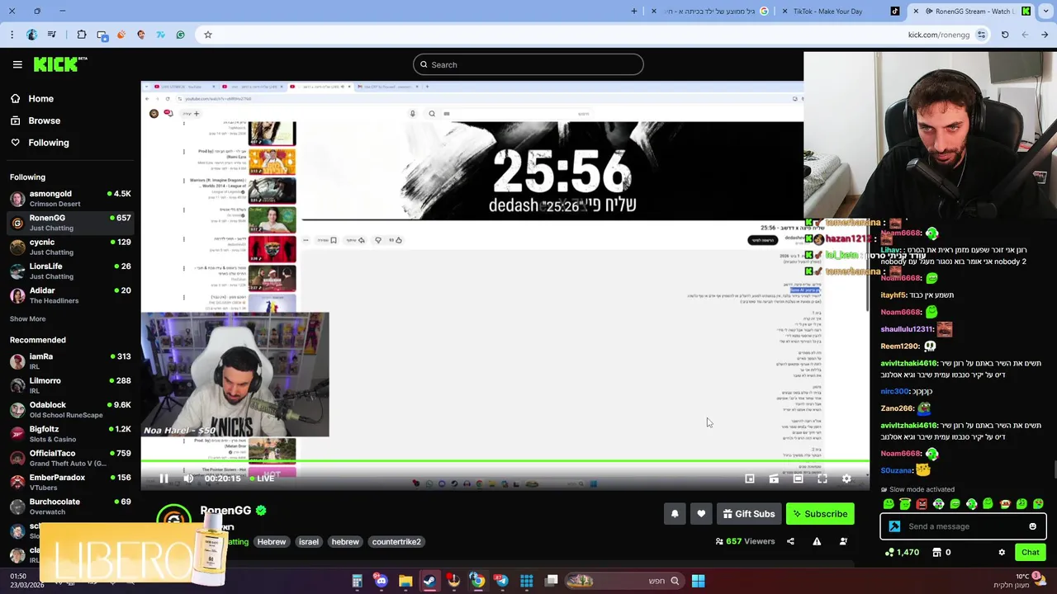The width and height of the screenshot is (1057, 594).
Task: Share the stream via share icon
Action: tap(790, 541)
